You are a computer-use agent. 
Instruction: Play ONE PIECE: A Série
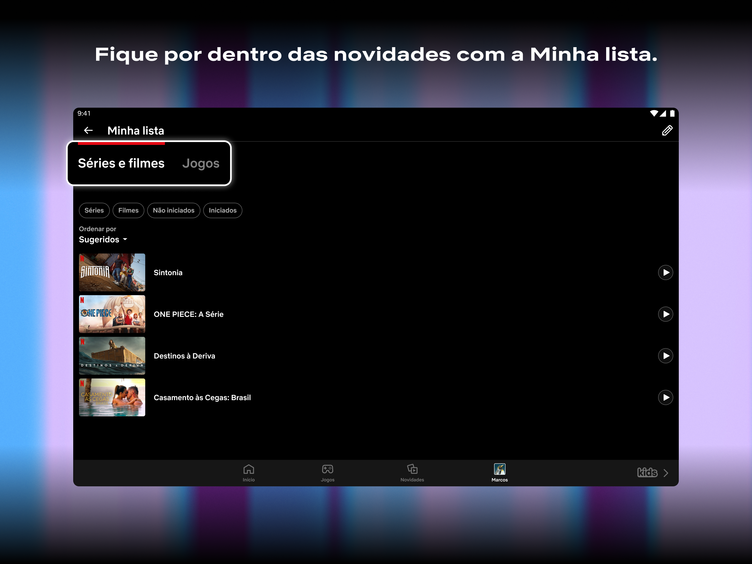click(x=665, y=314)
